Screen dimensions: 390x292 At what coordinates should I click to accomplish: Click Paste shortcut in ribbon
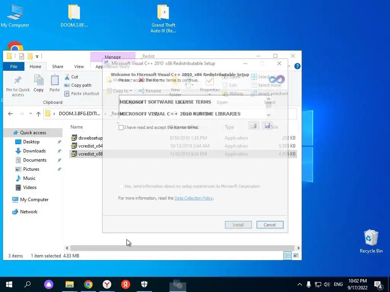tap(82, 94)
